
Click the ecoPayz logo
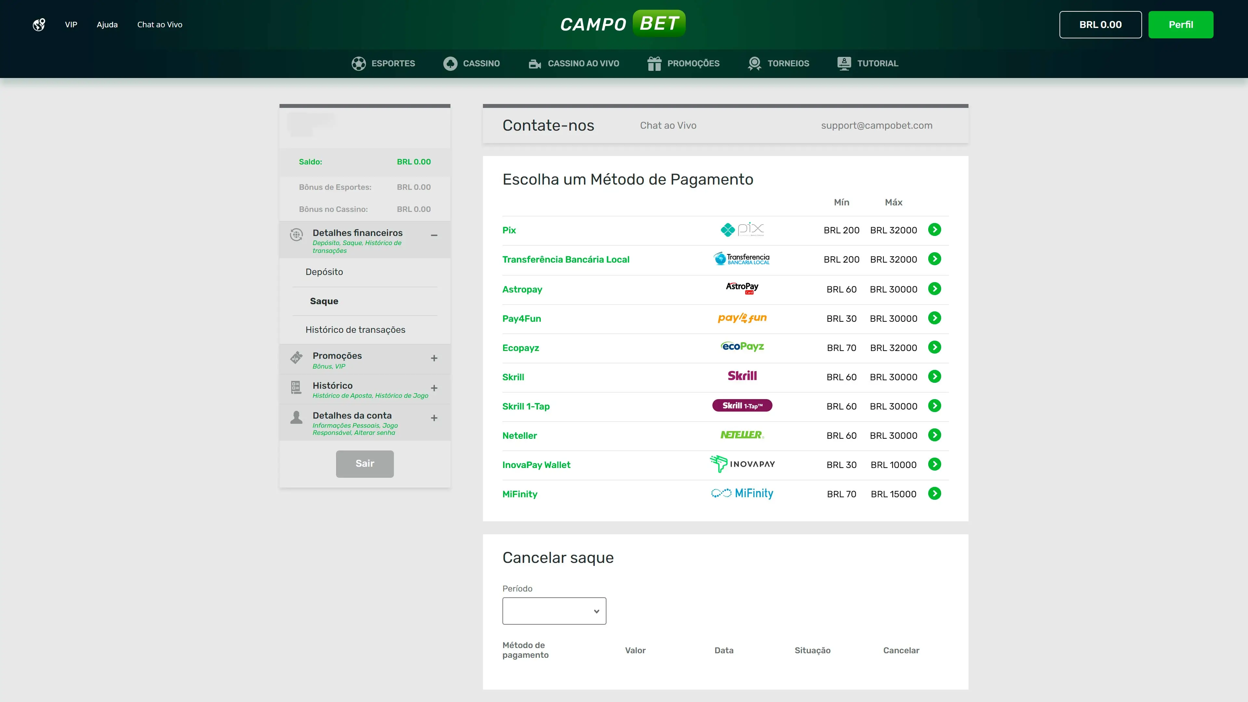click(x=742, y=347)
